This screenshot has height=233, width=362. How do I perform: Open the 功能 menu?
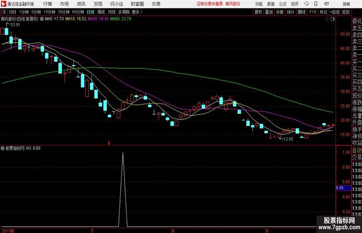click(x=259, y=4)
